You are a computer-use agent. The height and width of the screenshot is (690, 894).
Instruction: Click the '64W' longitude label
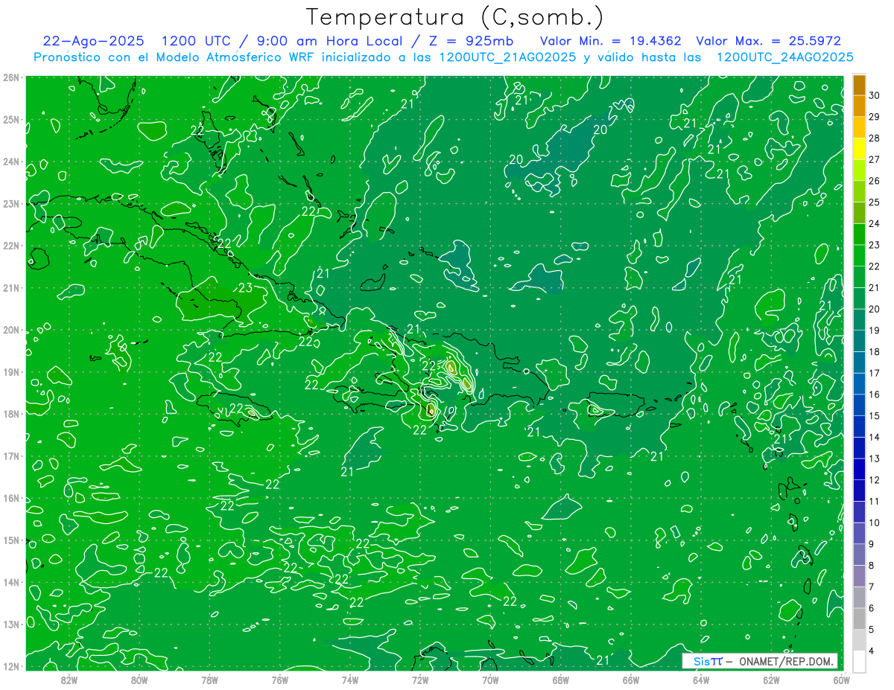pyautogui.click(x=701, y=679)
